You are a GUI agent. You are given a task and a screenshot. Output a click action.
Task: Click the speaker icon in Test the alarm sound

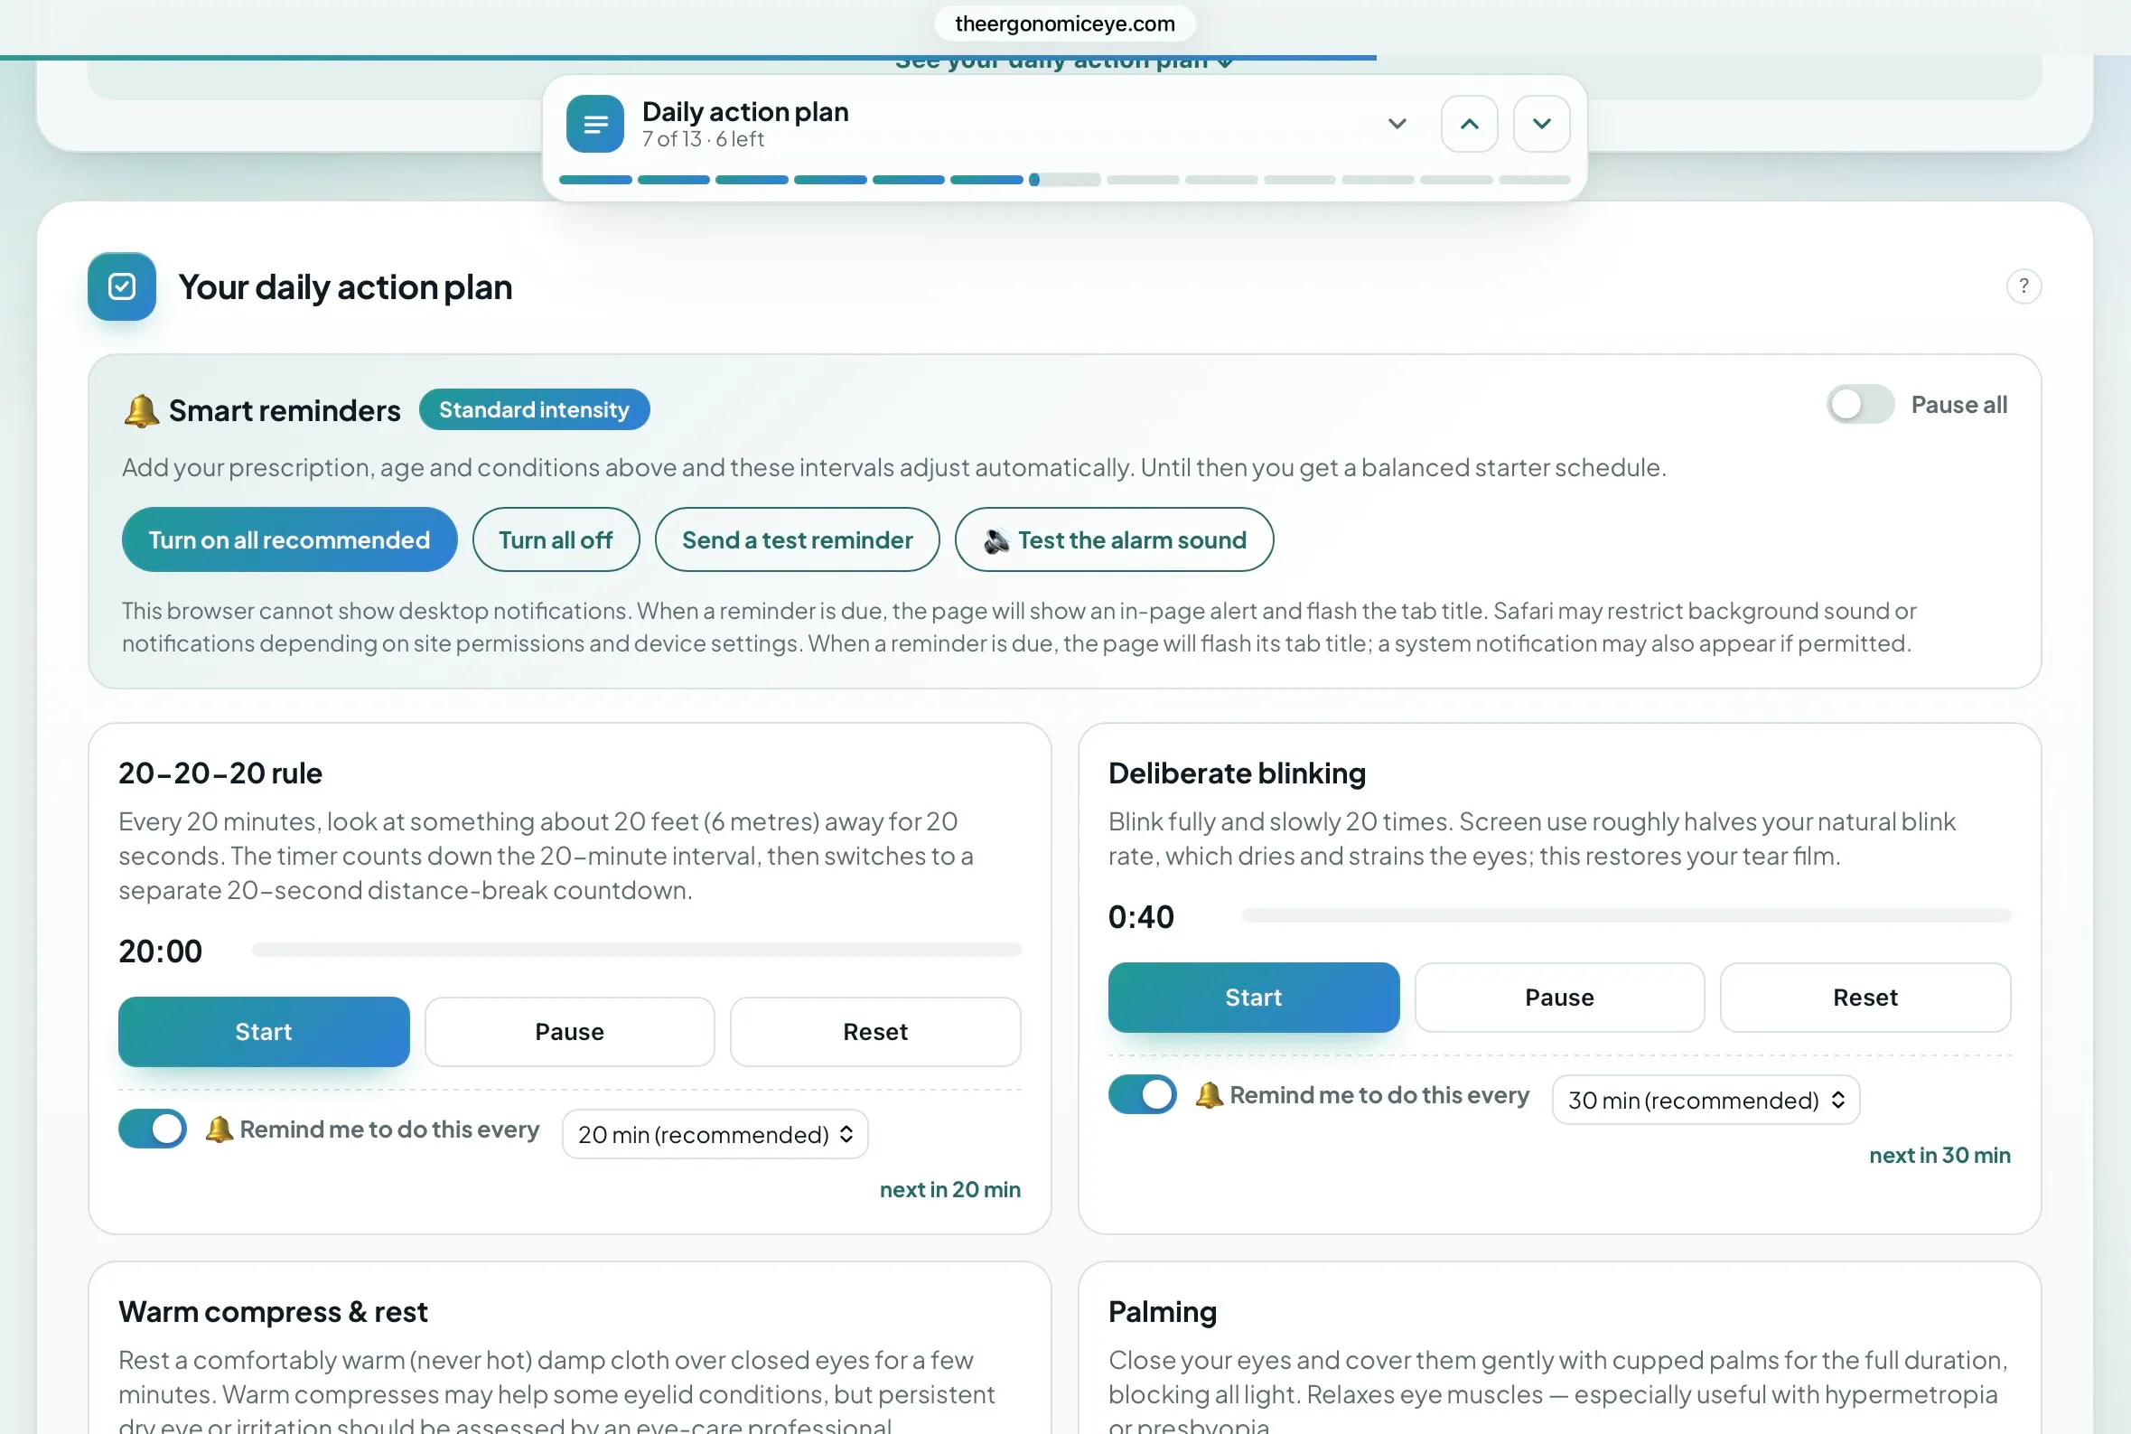click(x=996, y=540)
